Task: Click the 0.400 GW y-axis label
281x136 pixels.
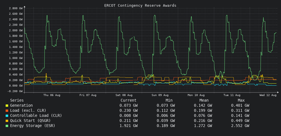Action: pyautogui.click(x=16, y=75)
